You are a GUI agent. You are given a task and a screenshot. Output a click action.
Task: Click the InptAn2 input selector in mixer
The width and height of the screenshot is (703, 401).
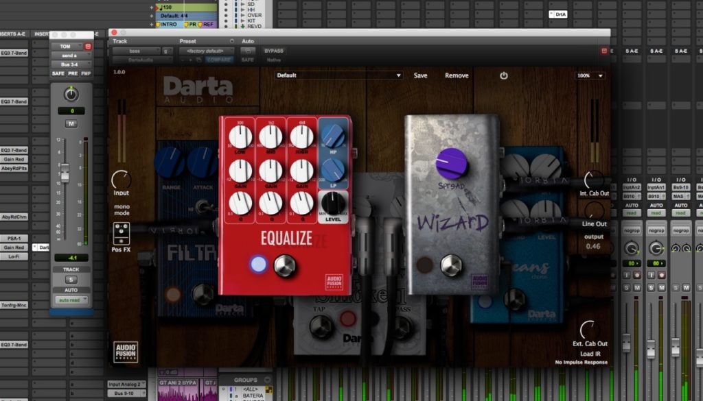tap(632, 188)
